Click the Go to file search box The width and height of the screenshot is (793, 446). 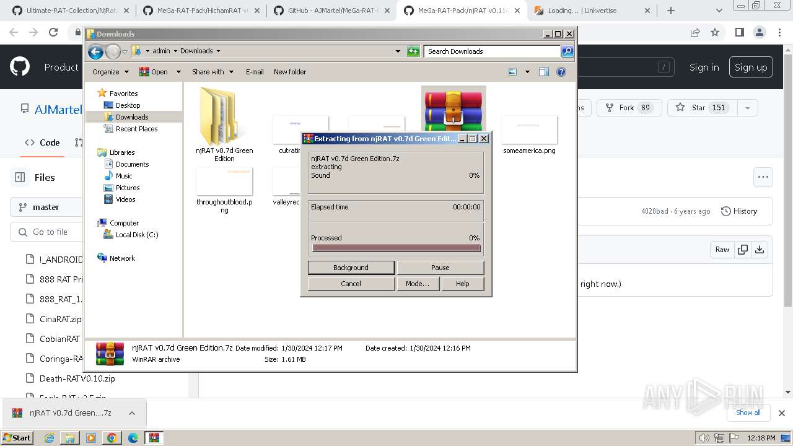[x=46, y=232]
